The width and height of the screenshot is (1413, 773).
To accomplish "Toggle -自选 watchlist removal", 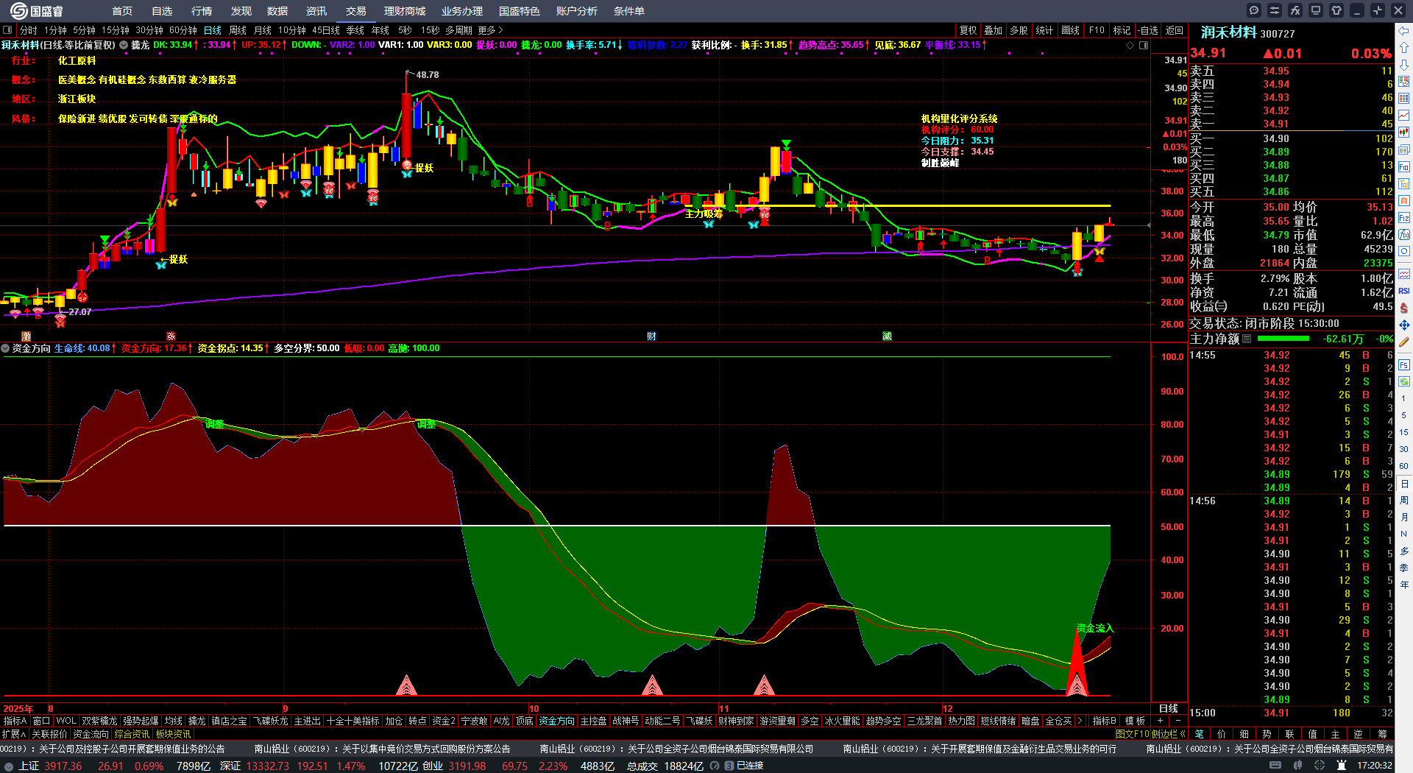I will [1148, 30].
